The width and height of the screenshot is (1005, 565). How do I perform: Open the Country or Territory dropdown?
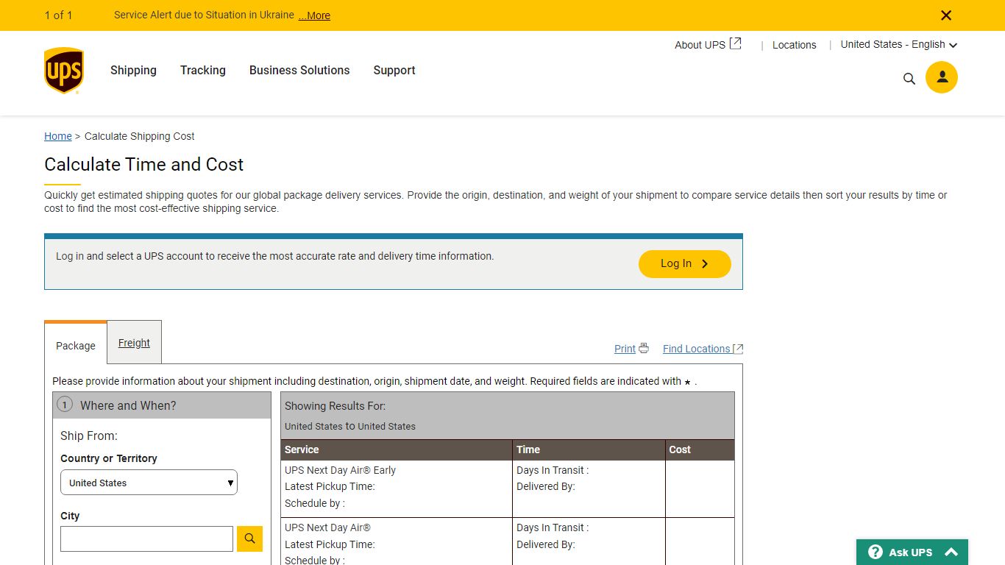click(x=149, y=483)
